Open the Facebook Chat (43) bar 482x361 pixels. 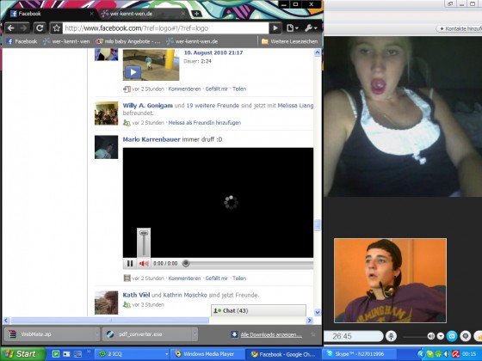coord(258,310)
